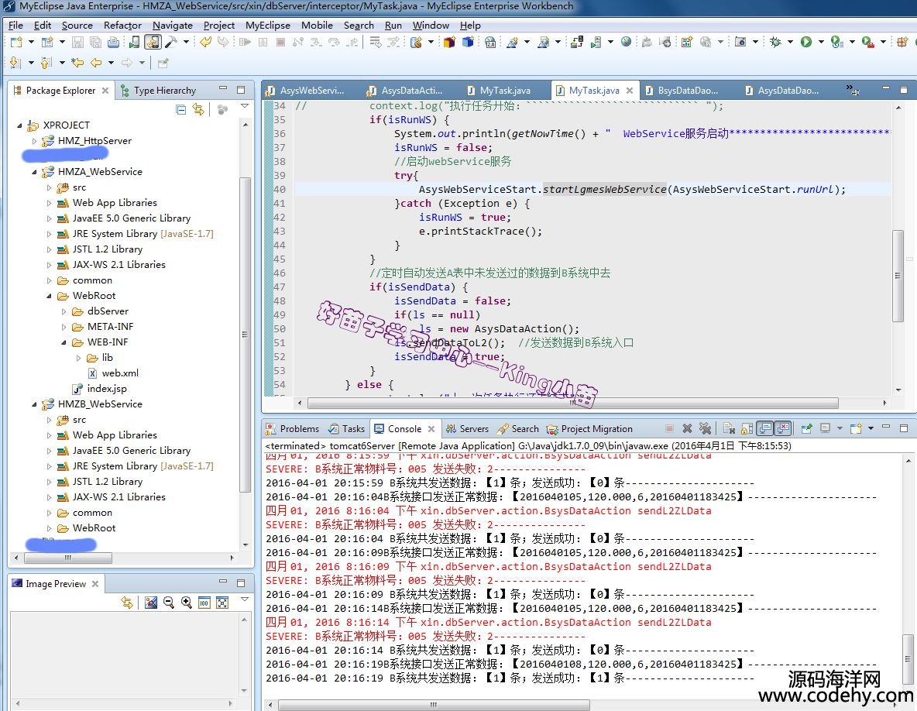Open the Refactor menu

coord(122,25)
